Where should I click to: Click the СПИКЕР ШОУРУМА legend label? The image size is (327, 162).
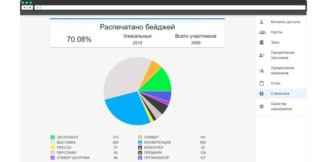pyautogui.click(x=73, y=158)
